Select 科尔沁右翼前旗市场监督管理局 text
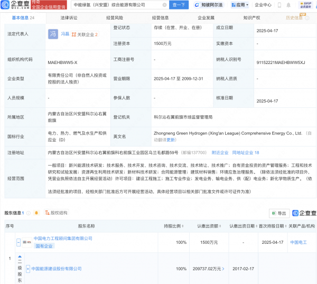 pos(183,117)
